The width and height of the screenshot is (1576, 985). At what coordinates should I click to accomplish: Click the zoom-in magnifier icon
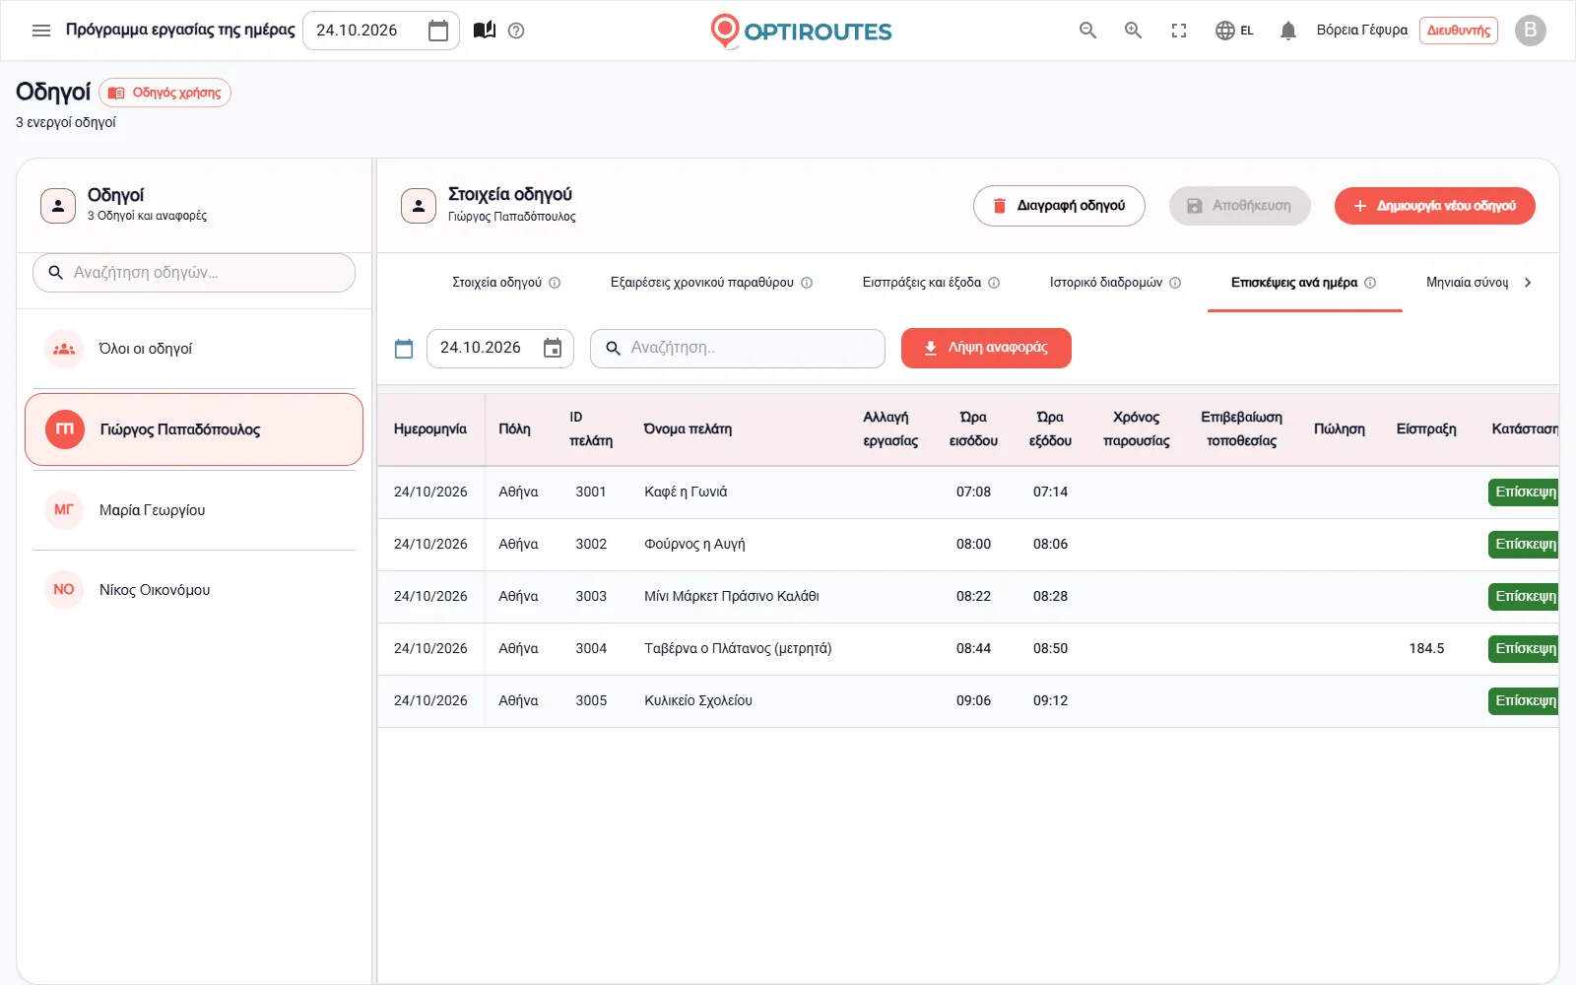(1134, 31)
